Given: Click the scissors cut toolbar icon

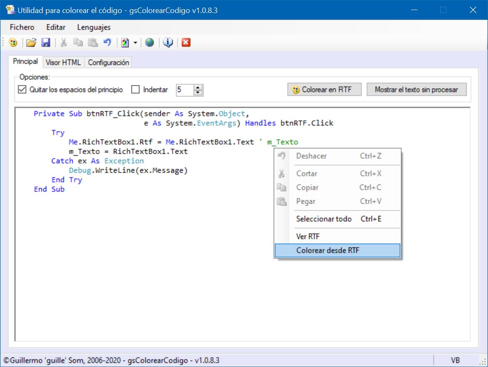Looking at the screenshot, I should 64,42.
